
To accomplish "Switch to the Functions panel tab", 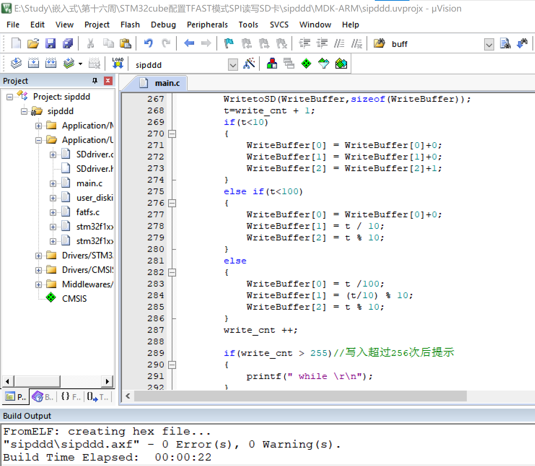I will [x=70, y=397].
